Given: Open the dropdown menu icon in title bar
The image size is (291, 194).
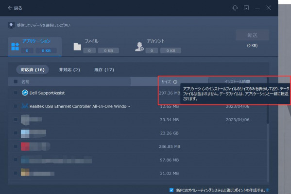Looking at the screenshot, I should click(x=246, y=8).
